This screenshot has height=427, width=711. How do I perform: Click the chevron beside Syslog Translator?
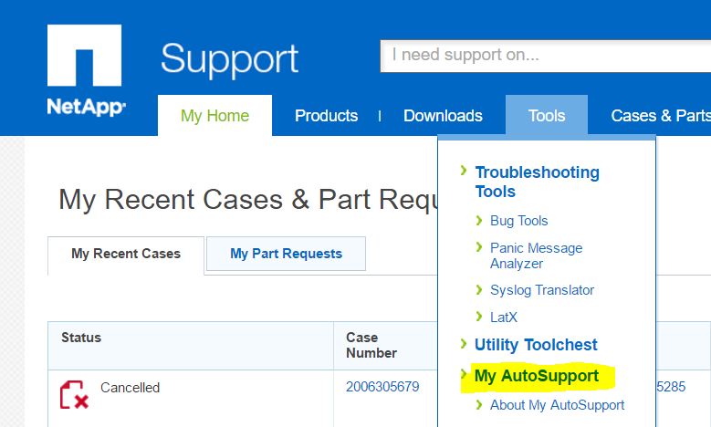point(480,289)
